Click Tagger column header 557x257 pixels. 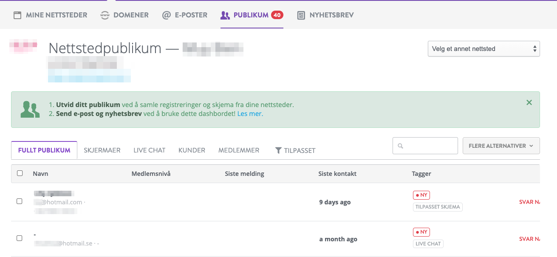click(421, 174)
